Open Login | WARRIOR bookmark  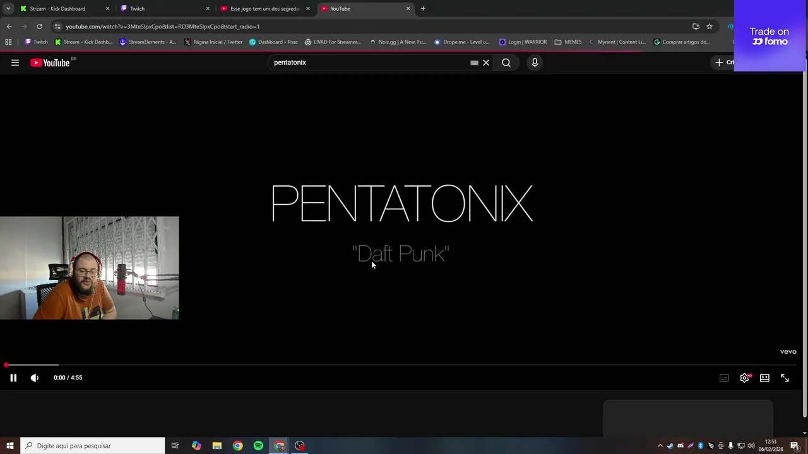523,42
